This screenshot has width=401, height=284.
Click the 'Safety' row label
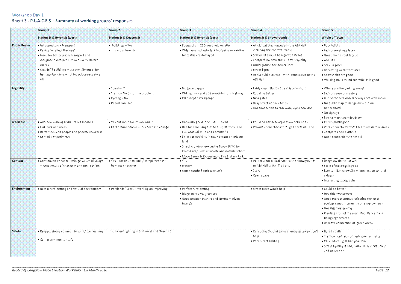coord(16,231)
